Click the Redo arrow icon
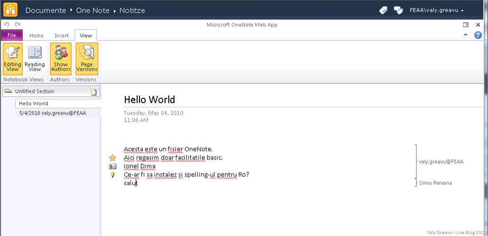The width and height of the screenshot is (488, 236). [x=17, y=25]
